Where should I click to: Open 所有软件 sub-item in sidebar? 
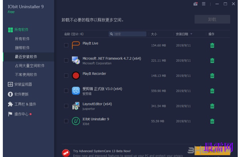[22, 39]
